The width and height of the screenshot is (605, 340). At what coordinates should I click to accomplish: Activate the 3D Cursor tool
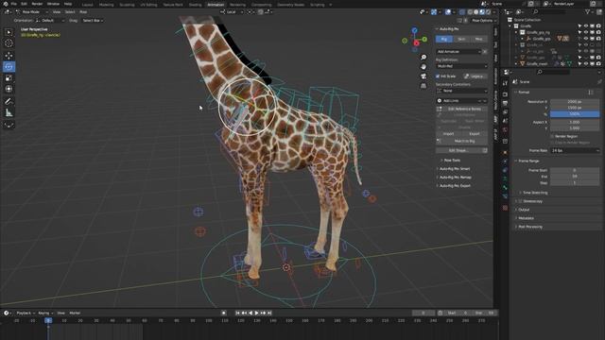coord(9,43)
